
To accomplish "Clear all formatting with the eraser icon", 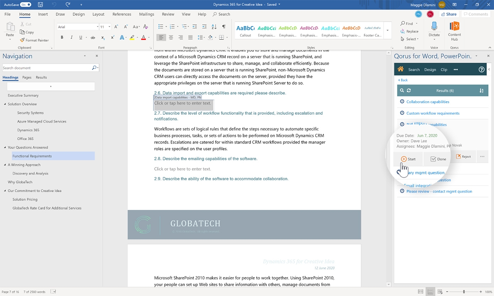I will pos(145,27).
